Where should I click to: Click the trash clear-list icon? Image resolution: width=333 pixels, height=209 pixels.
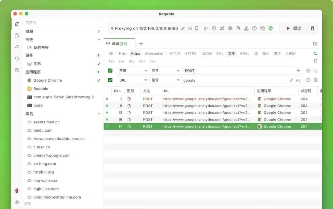[312, 28]
